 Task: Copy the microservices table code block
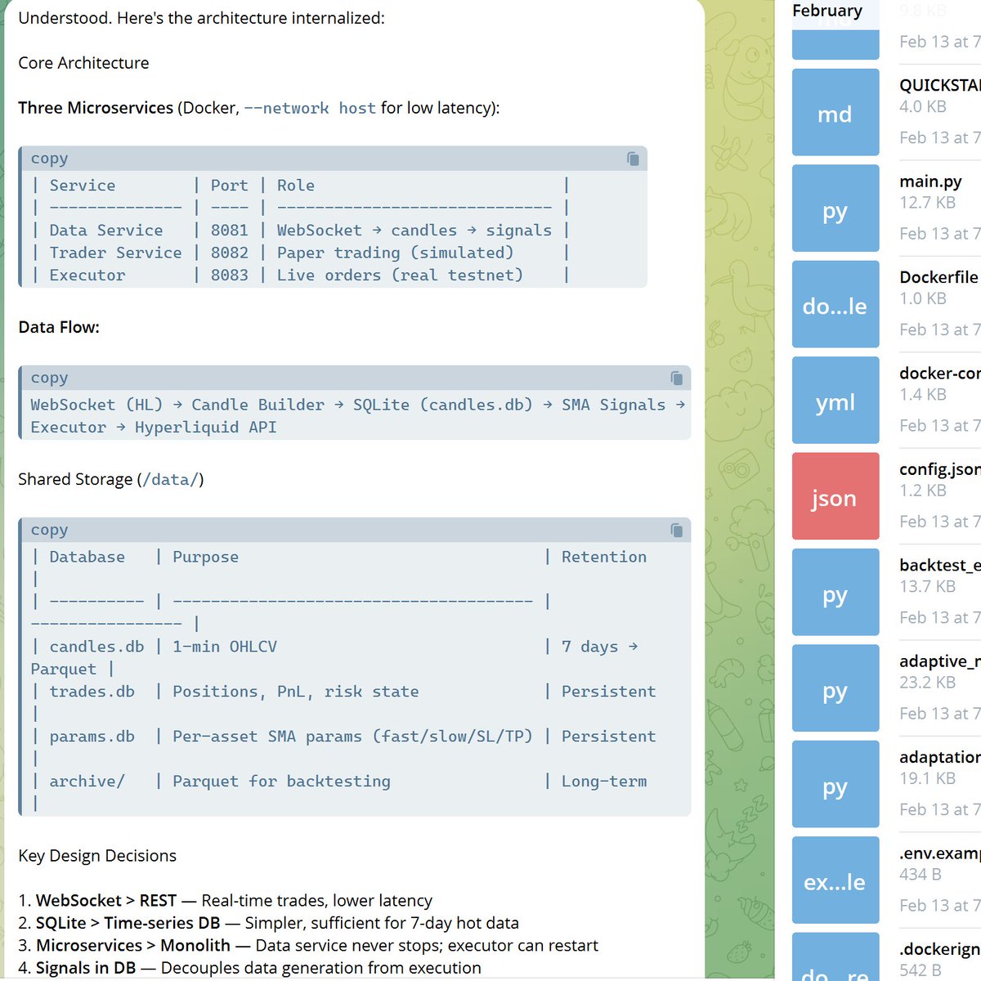click(633, 159)
